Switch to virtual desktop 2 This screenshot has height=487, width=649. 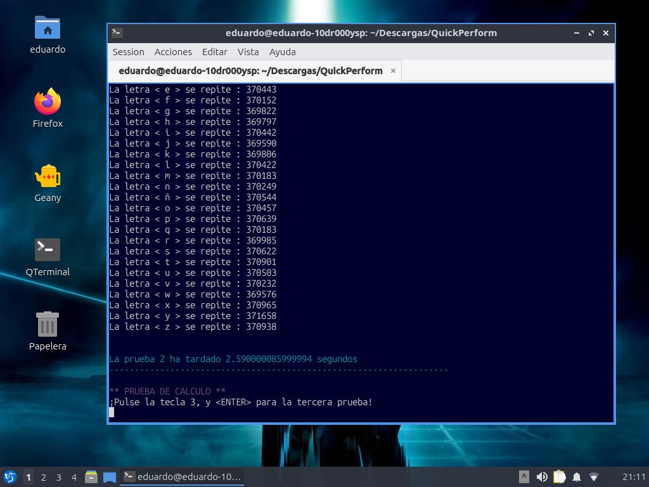pos(44,477)
